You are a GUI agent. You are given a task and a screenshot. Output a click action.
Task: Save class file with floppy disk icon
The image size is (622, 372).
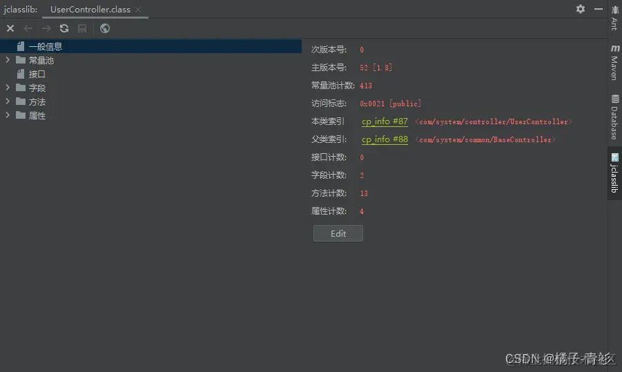tap(82, 28)
